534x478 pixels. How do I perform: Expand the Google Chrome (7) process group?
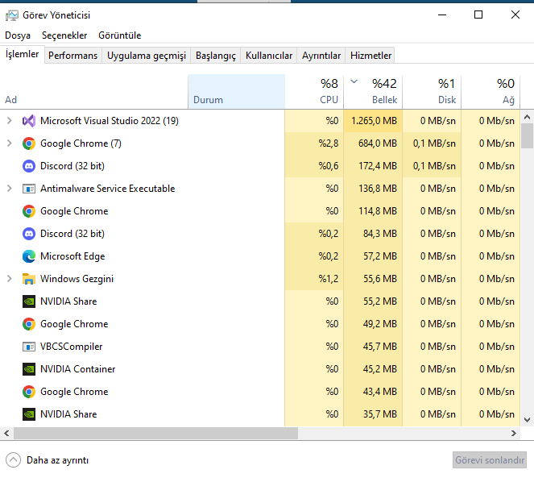point(10,143)
